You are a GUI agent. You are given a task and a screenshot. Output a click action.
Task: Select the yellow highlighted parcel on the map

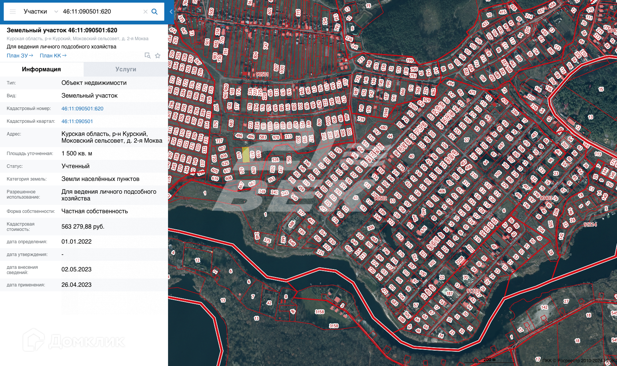[246, 155]
